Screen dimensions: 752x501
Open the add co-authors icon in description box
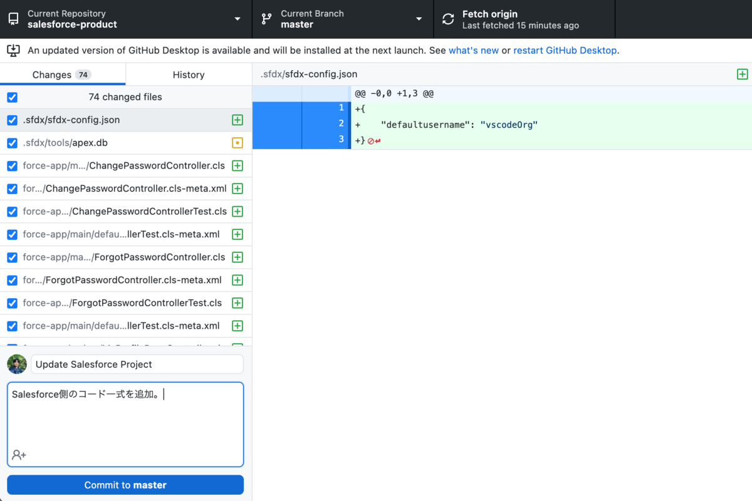[18, 455]
